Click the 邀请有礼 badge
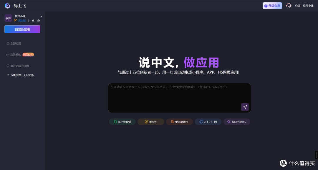318x170 pixels. pos(28,55)
